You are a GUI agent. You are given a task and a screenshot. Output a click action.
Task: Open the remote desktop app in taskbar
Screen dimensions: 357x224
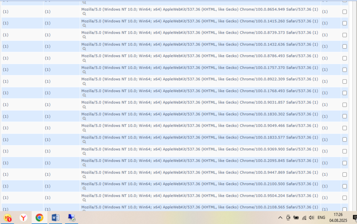coord(71,218)
